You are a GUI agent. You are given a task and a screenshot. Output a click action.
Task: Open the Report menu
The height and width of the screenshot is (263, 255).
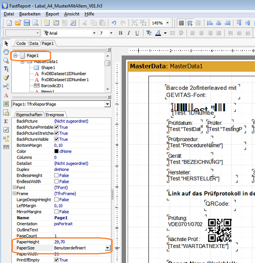(x=52, y=14)
